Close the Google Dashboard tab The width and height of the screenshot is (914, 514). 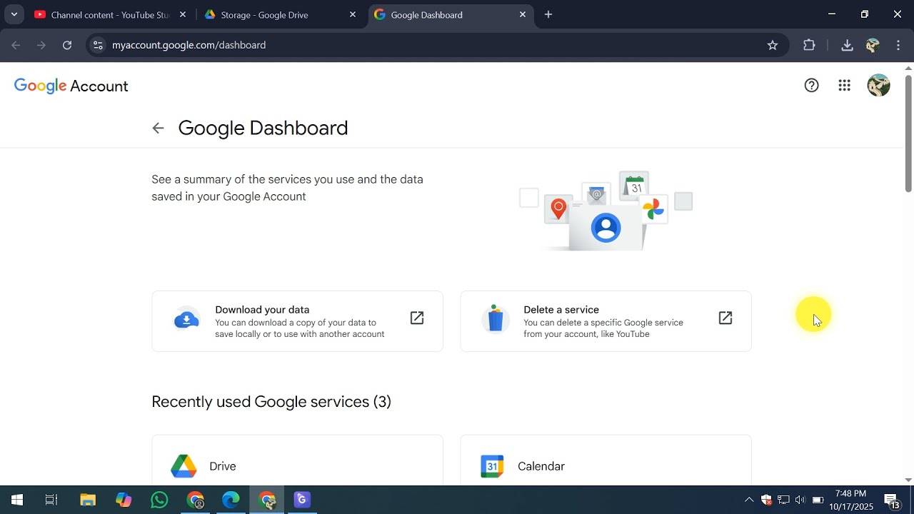[523, 14]
